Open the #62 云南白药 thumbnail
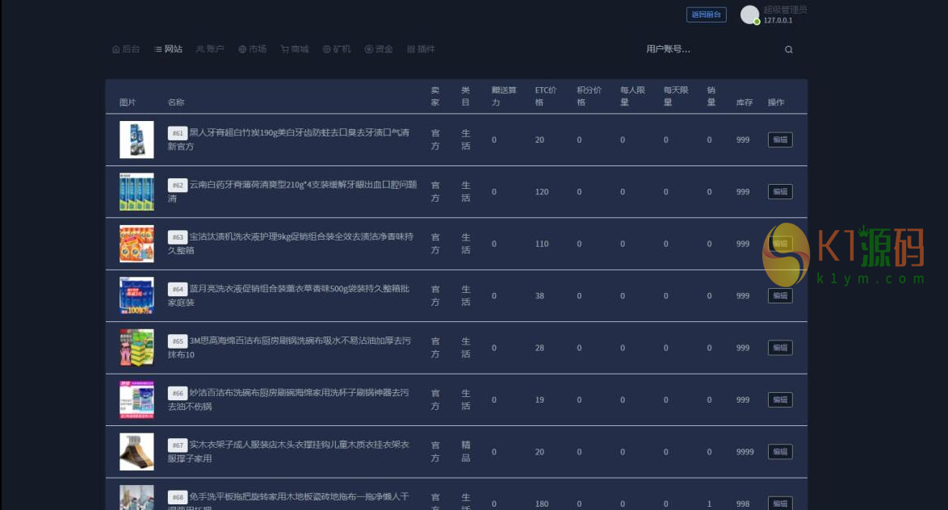Image resolution: width=948 pixels, height=510 pixels. click(136, 191)
